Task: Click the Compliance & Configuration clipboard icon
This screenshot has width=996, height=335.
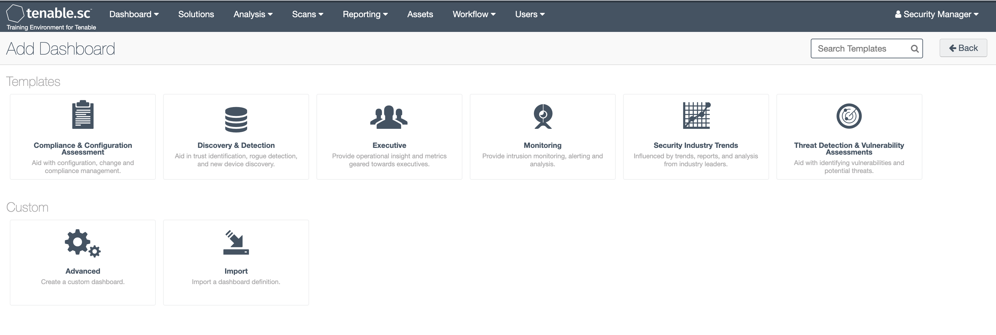Action: click(83, 114)
